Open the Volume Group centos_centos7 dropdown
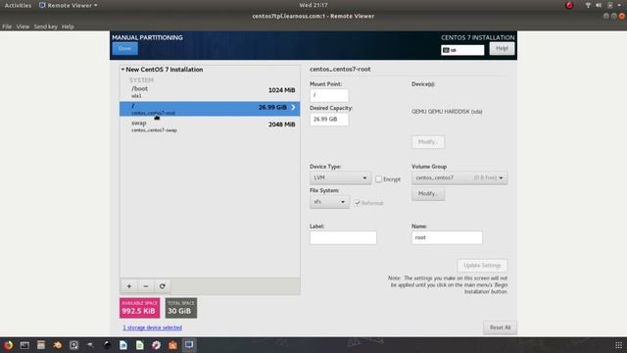The image size is (627, 353). pos(459,177)
